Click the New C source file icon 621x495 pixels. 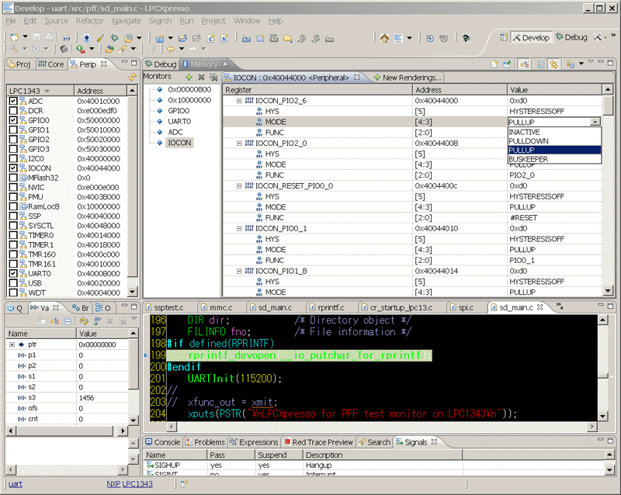click(210, 38)
